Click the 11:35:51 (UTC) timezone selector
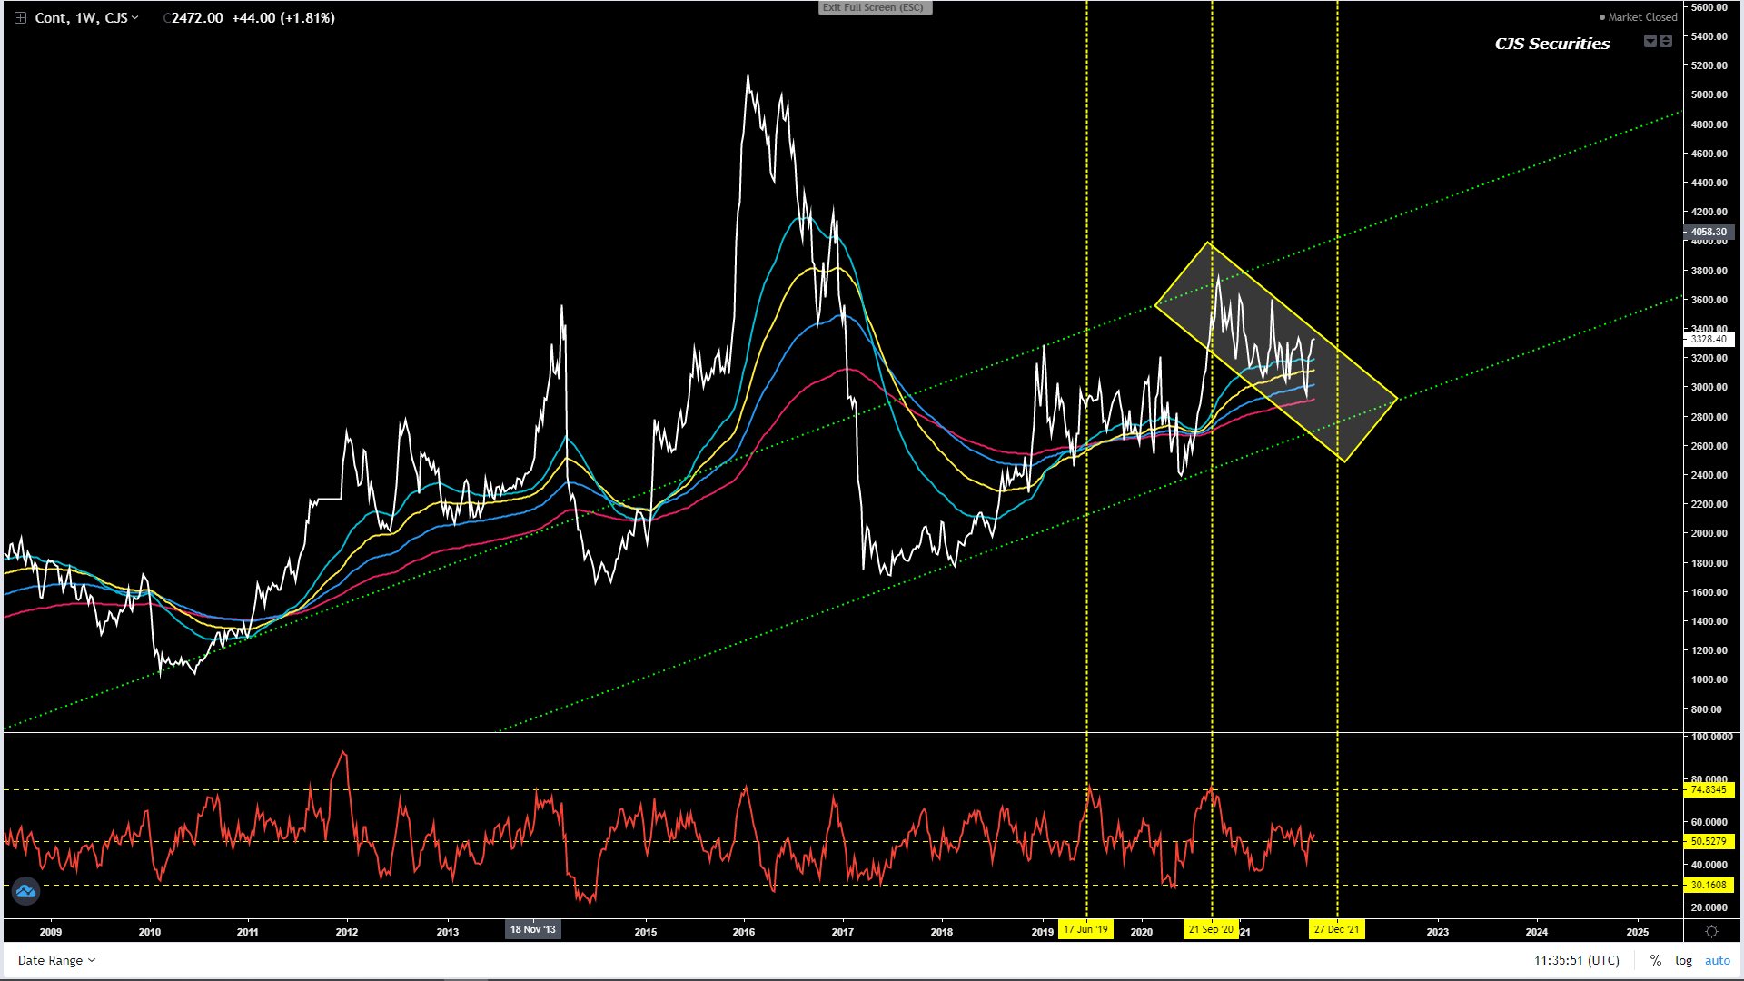1744x981 pixels. (1576, 960)
